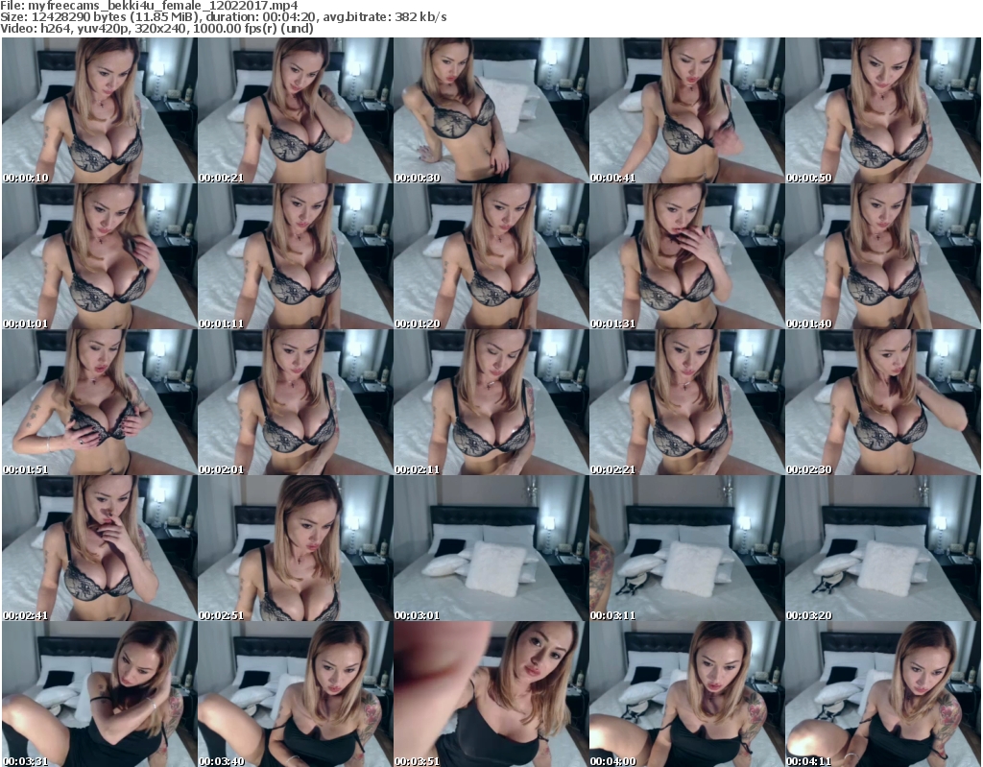The height and width of the screenshot is (767, 983).
Task: Click the frame marked 00:02:01
Action: tap(296, 402)
